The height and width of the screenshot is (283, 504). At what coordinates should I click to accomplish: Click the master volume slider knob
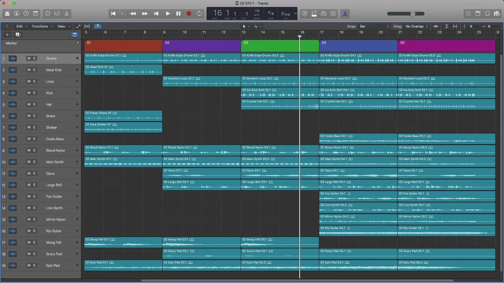tap(413, 13)
